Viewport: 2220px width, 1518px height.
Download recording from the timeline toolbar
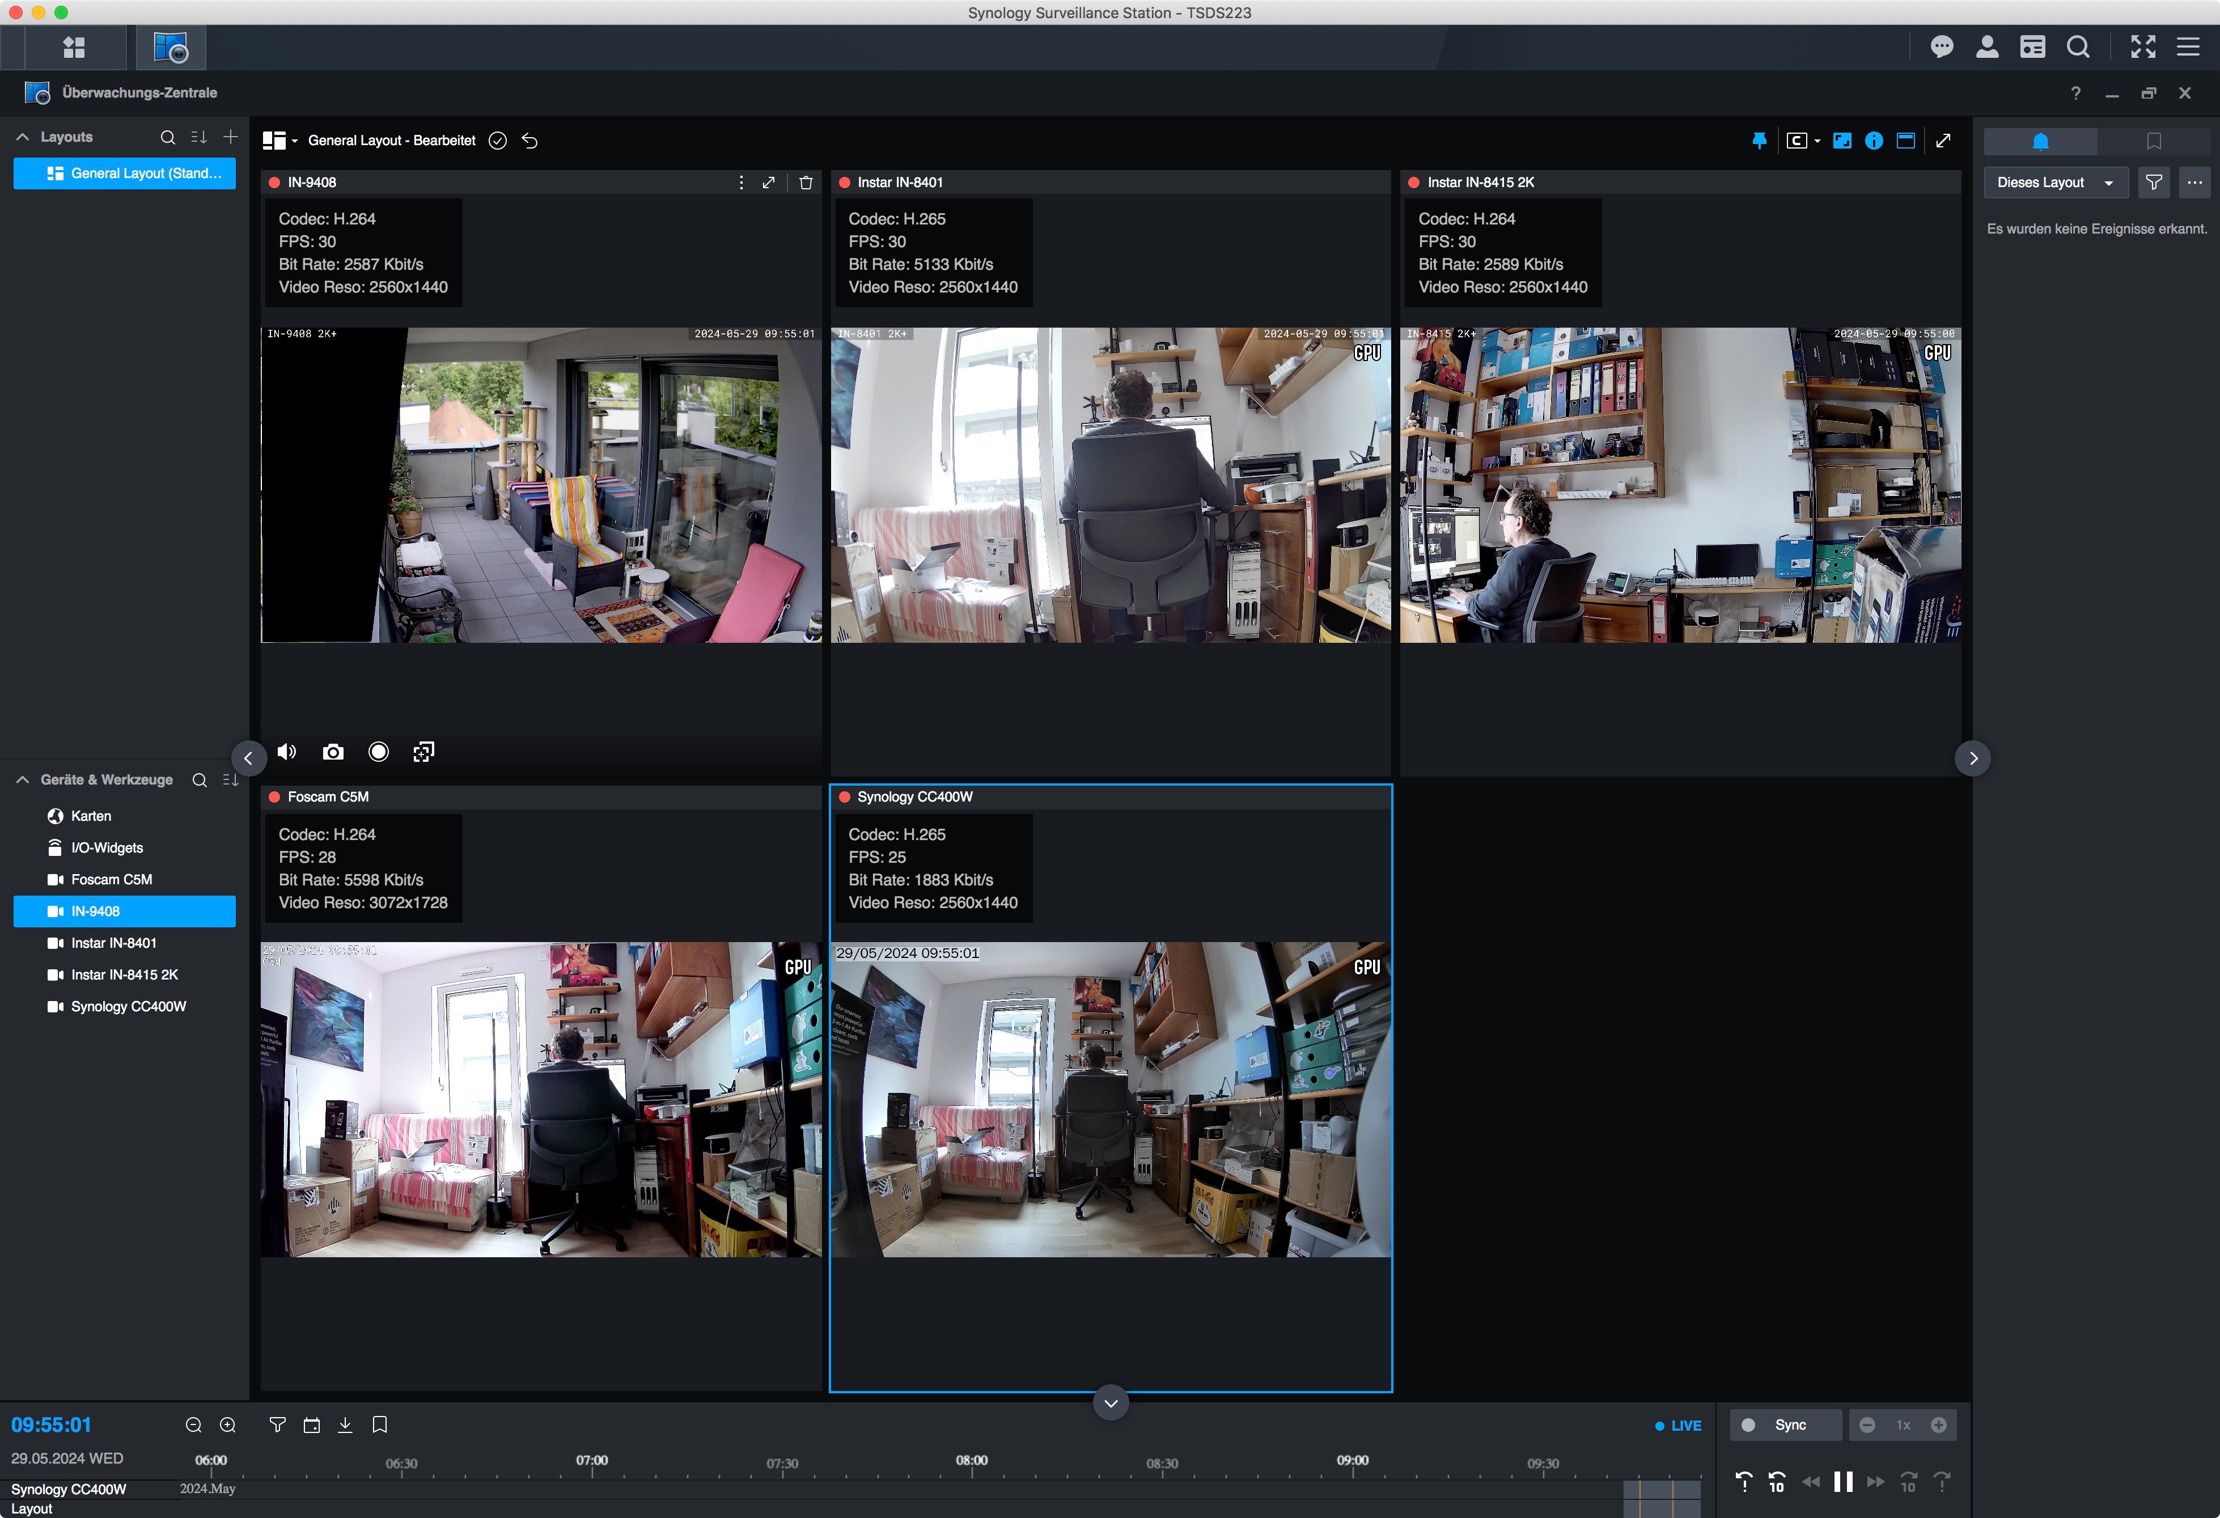(x=345, y=1424)
